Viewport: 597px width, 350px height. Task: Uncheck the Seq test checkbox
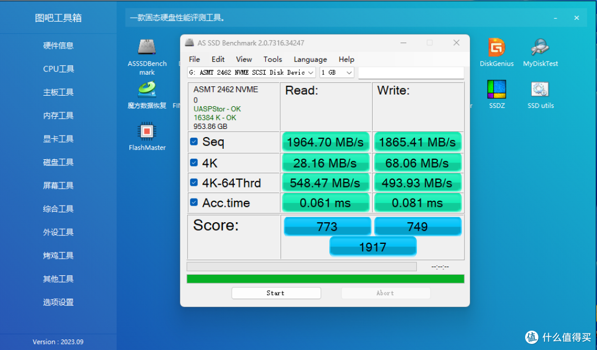(194, 142)
